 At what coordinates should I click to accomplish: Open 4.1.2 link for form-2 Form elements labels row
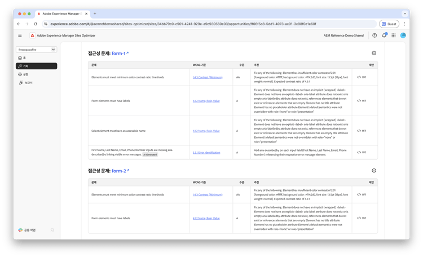point(206,219)
